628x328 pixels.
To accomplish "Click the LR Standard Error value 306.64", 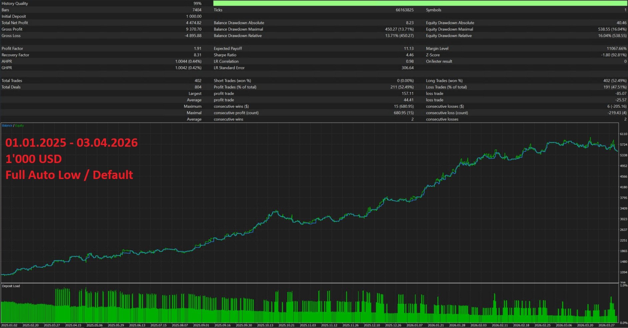I will (x=408, y=68).
